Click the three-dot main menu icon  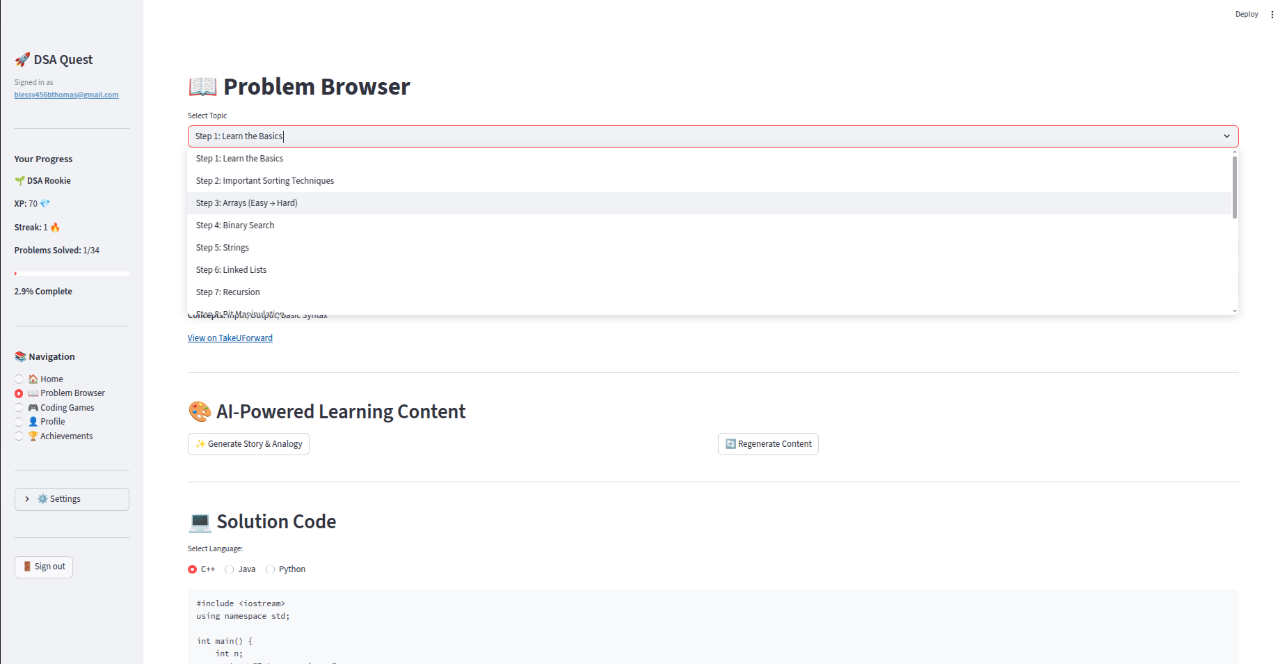point(1272,15)
